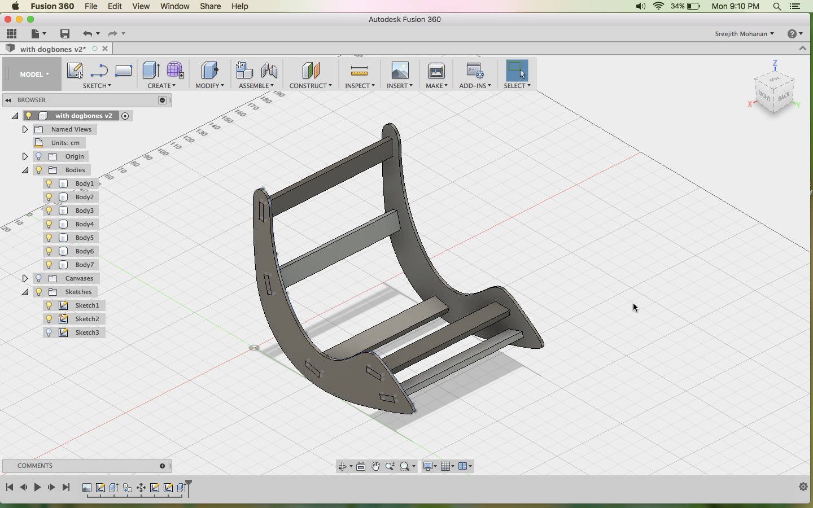The image size is (813, 508).
Task: Activate the Select tool icon
Action: pyautogui.click(x=517, y=71)
